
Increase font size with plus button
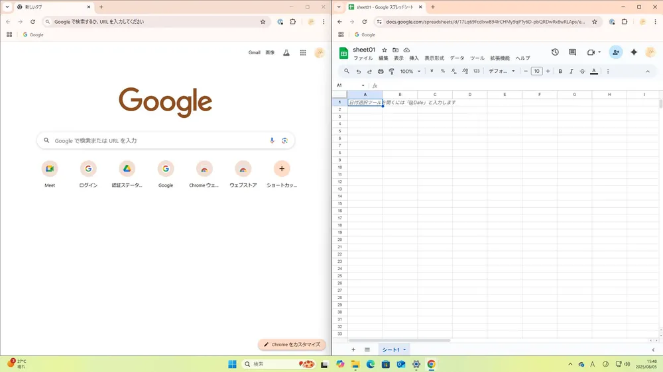click(548, 71)
